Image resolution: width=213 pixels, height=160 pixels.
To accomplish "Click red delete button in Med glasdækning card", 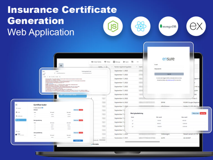I will [203, 113].
